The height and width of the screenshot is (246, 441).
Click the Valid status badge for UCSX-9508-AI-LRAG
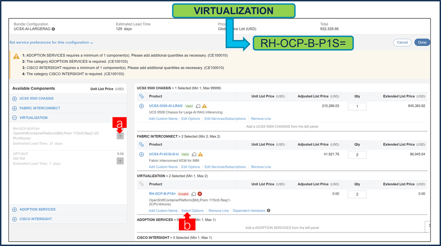[x=189, y=106]
